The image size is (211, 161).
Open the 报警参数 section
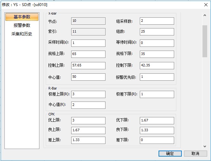tap(22, 25)
